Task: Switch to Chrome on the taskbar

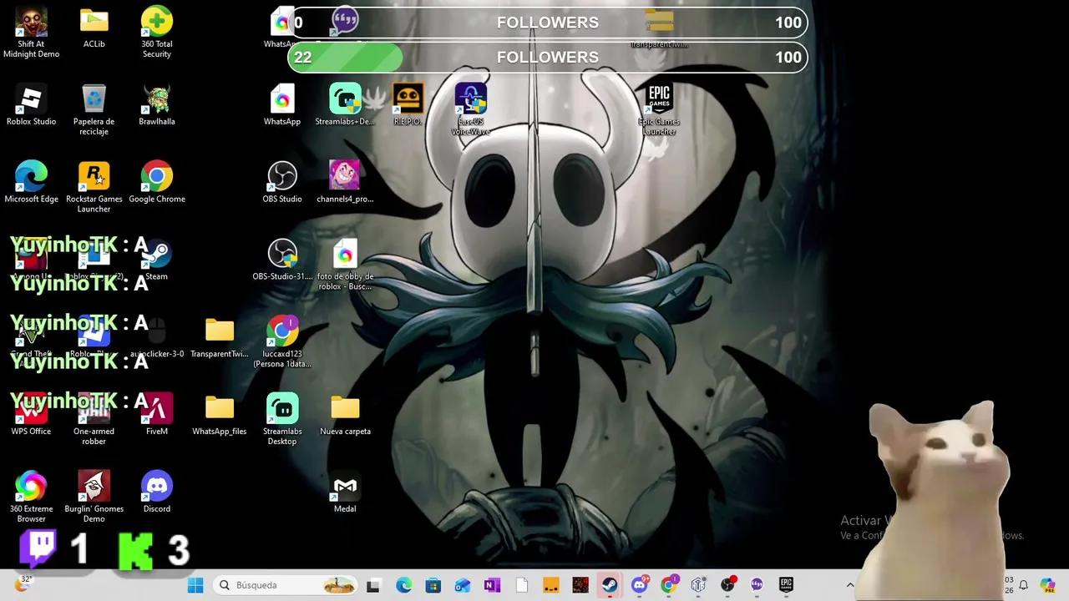Action: (x=669, y=585)
